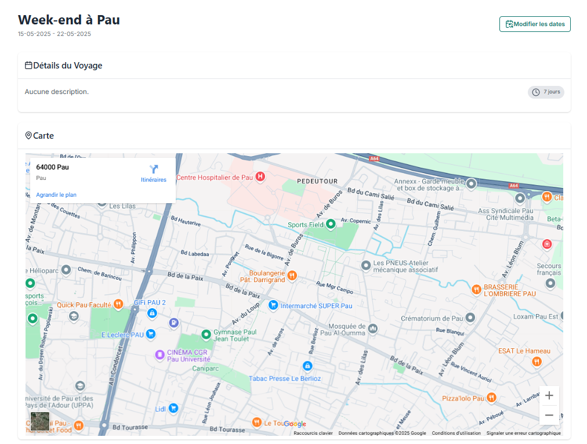Select the Lidl supermarket marker

[172, 409]
